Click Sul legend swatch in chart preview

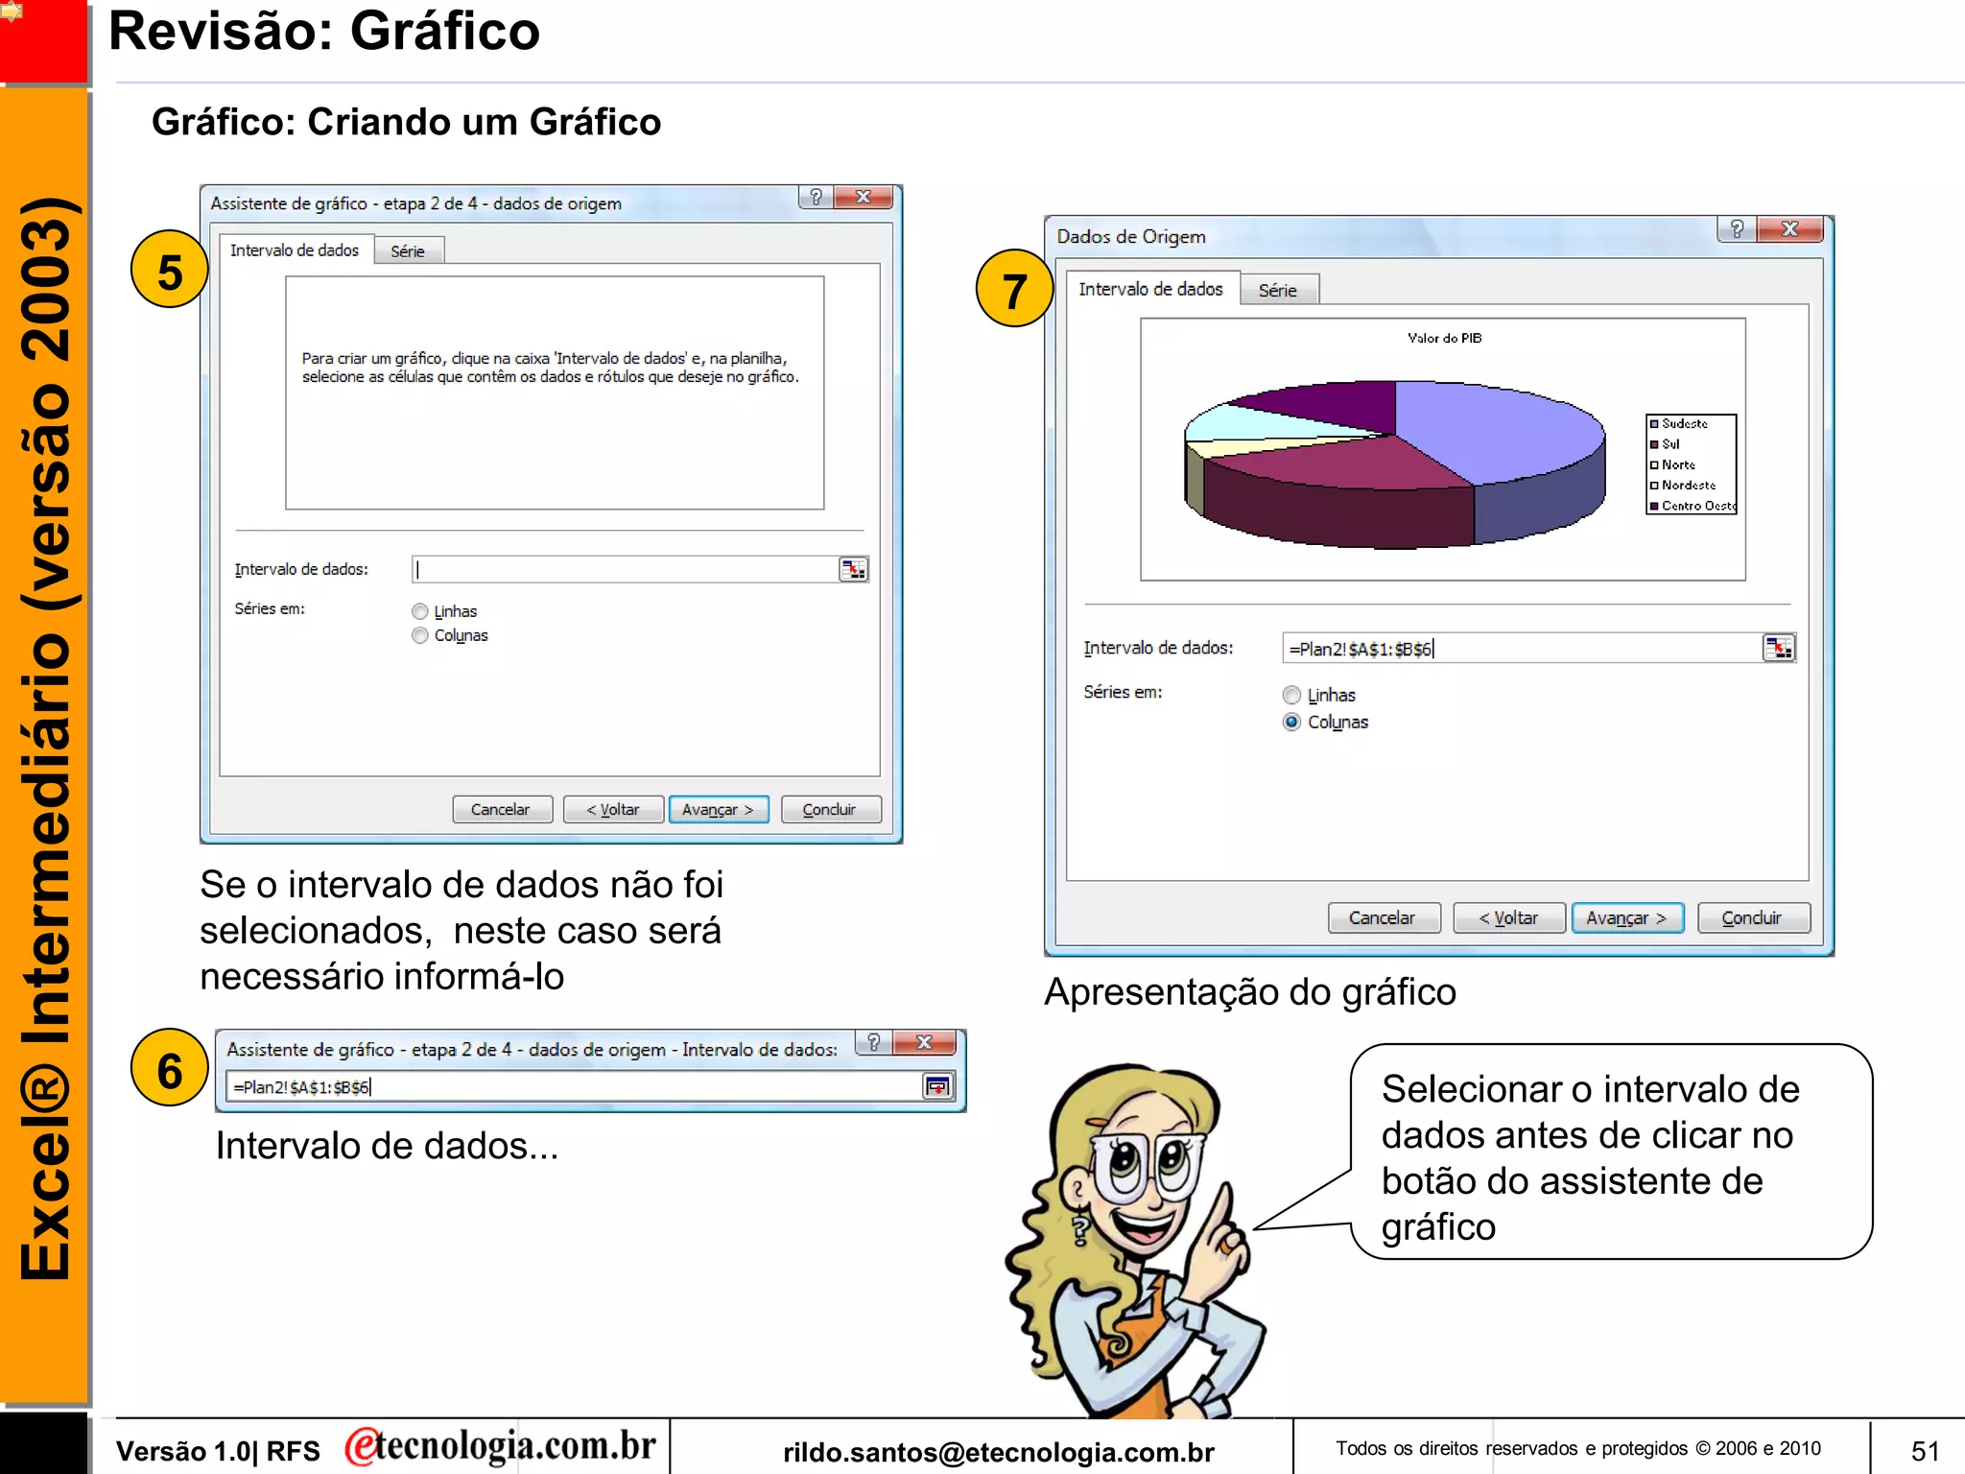point(1654,444)
